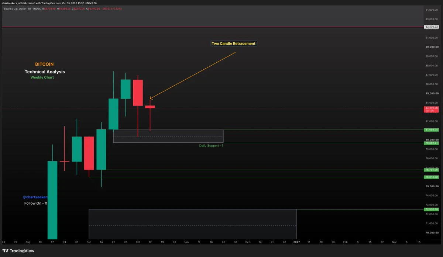Click the "Oct" time axis label

pyautogui.click(x=138, y=242)
